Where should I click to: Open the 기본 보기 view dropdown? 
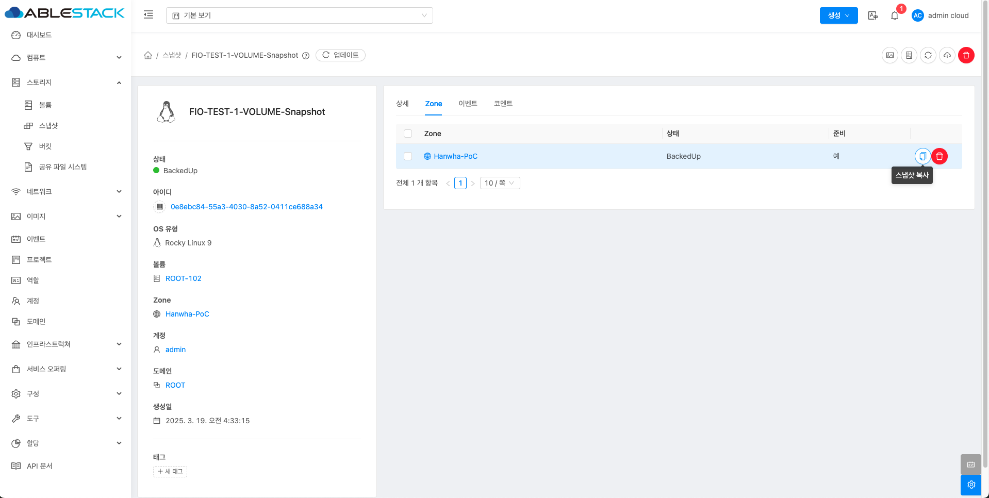[299, 15]
